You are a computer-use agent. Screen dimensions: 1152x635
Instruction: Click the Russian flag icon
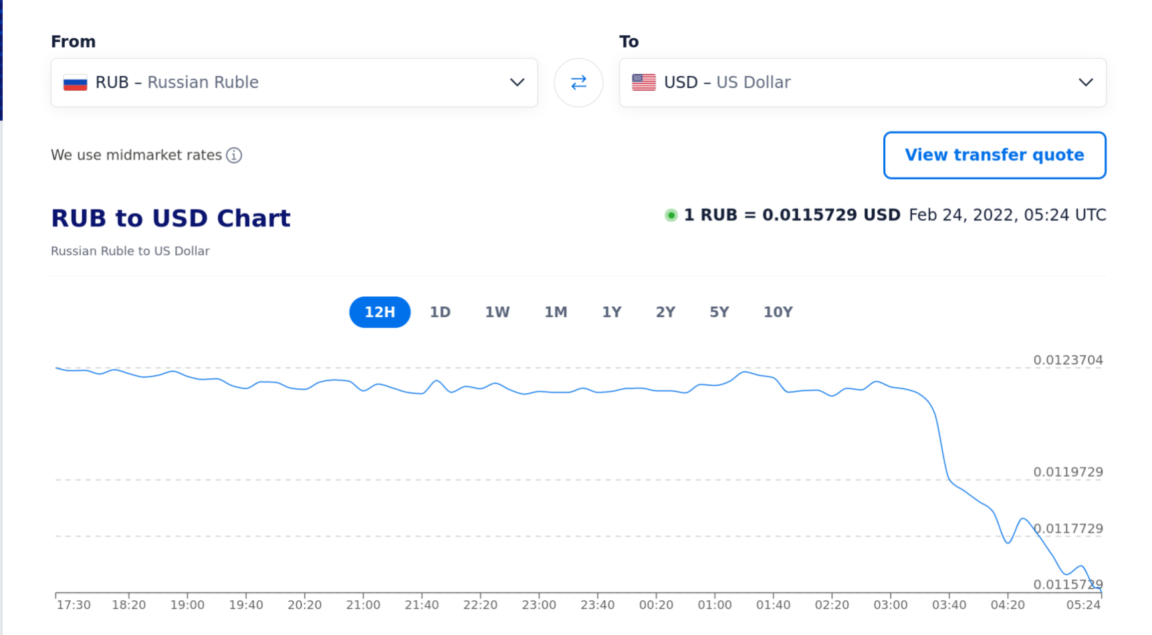[76, 82]
